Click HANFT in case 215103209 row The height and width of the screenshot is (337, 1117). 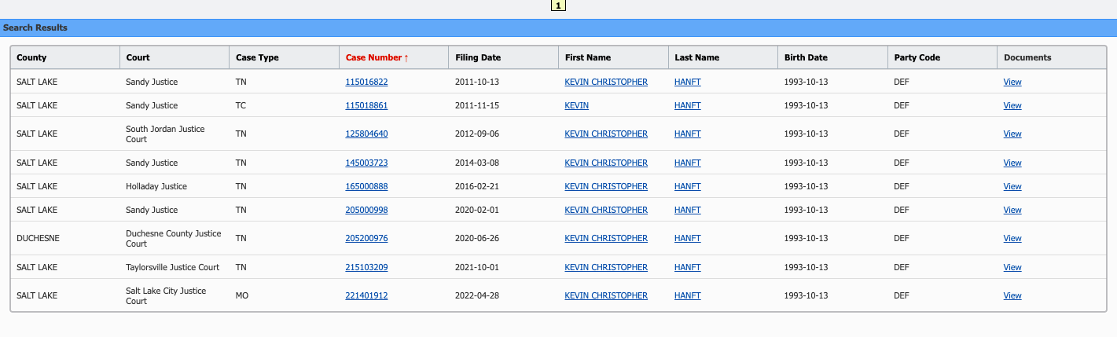coord(687,267)
